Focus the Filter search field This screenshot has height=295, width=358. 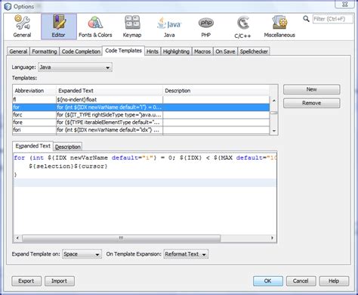[x=332, y=19]
